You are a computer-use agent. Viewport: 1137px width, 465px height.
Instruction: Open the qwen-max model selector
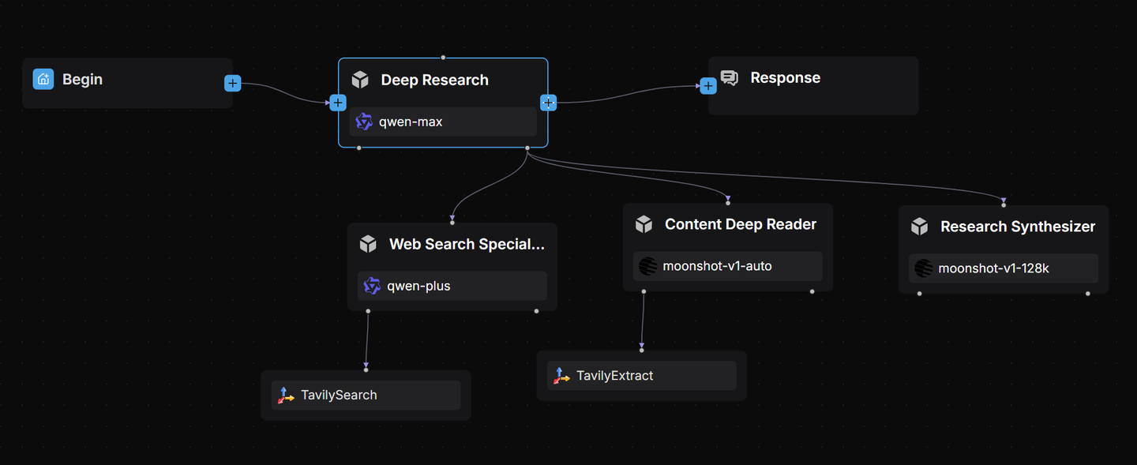tap(442, 121)
